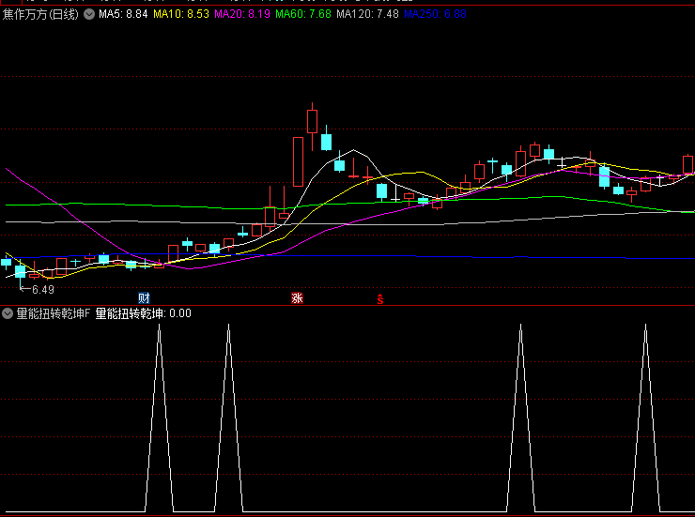Select the blue MA250 label
This screenshot has height=517, width=695.
pyautogui.click(x=435, y=15)
